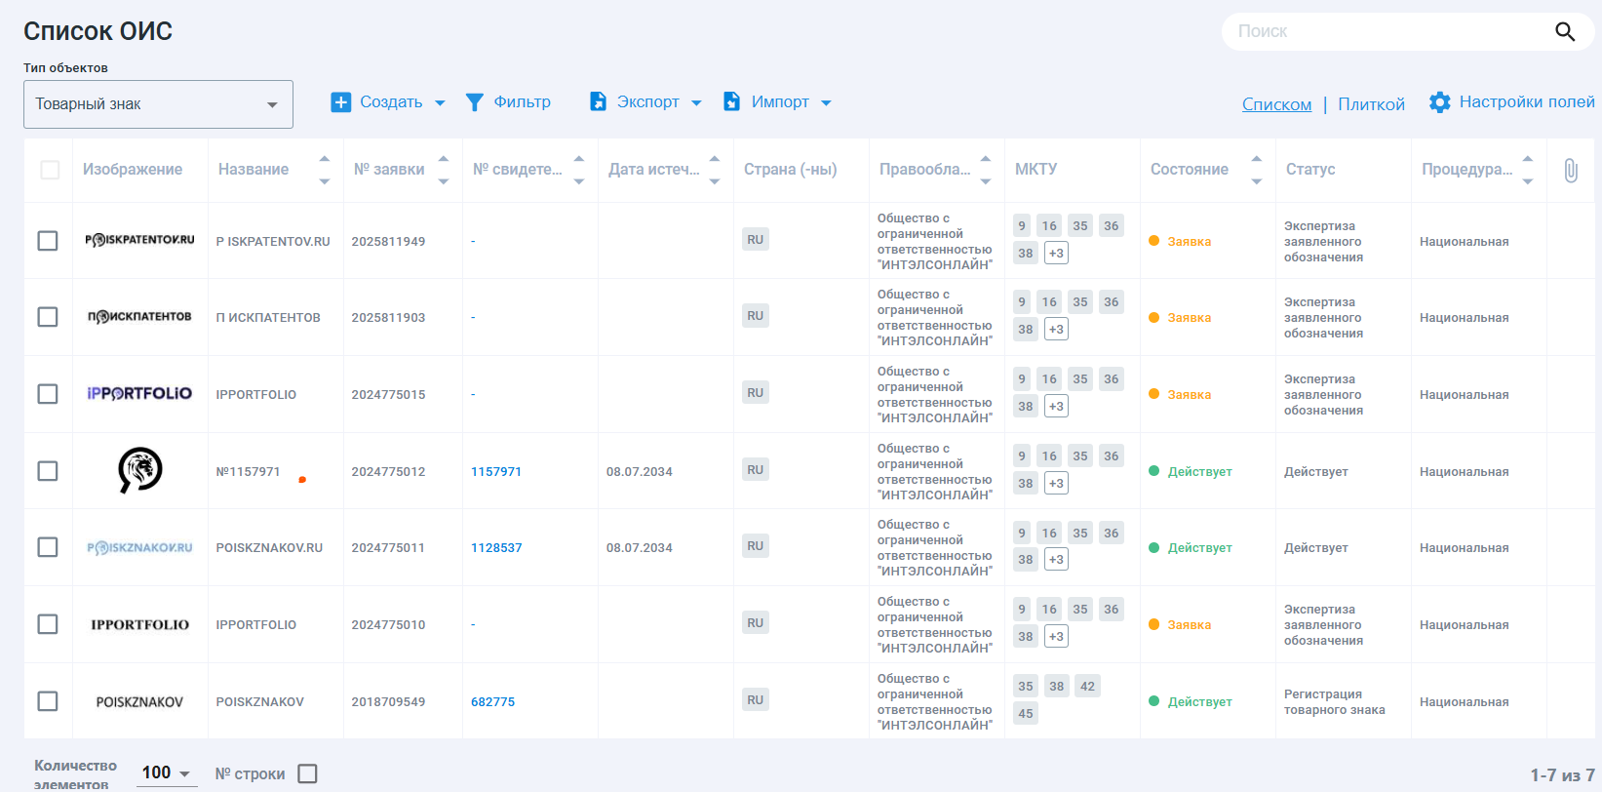Click the paperclip attachments column icon
Screen dimensions: 1602x792
click(x=1570, y=170)
